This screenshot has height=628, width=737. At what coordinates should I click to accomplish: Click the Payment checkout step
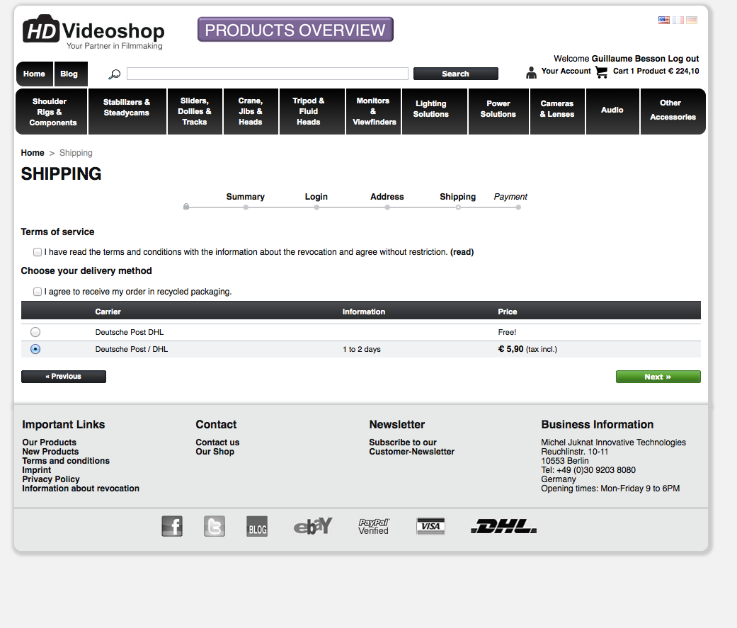(x=510, y=197)
